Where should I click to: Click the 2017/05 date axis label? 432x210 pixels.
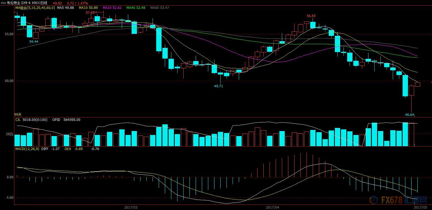coord(420,207)
